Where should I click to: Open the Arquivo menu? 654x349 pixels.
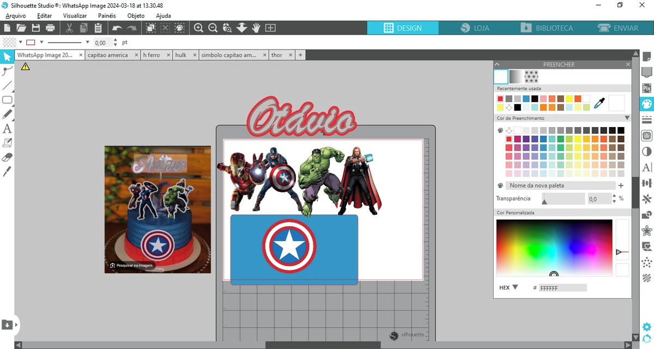(x=16, y=16)
